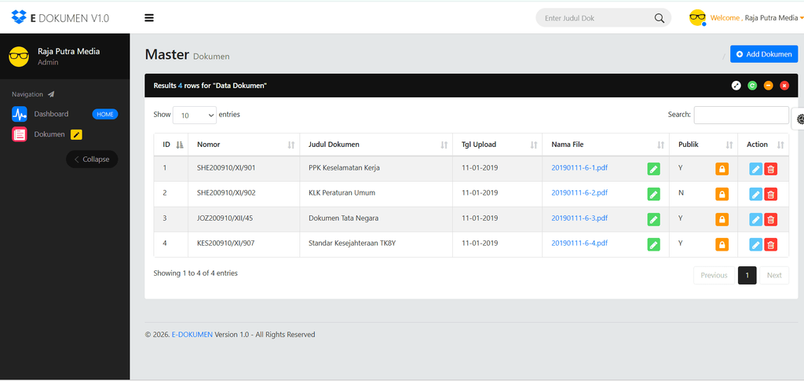Click the E-DOKUMEN footer link
The image size is (804, 381).
(x=192, y=335)
